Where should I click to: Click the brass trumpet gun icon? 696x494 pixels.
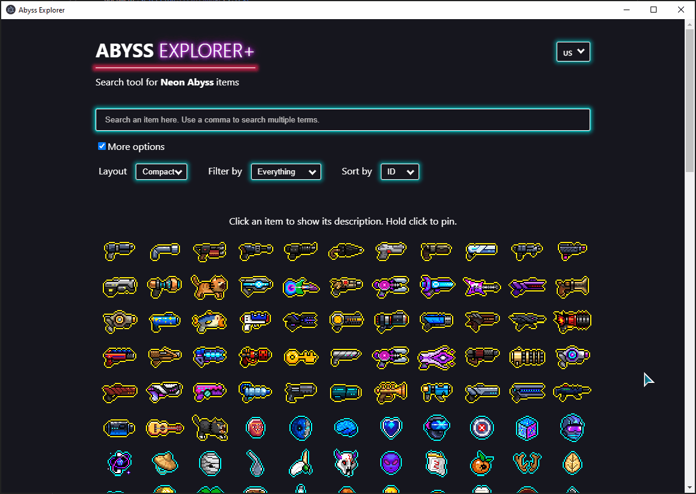point(391,392)
